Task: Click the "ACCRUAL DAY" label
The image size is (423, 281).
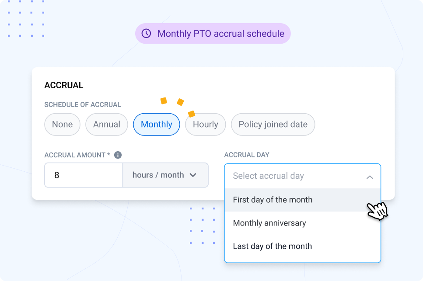Action: (246, 155)
